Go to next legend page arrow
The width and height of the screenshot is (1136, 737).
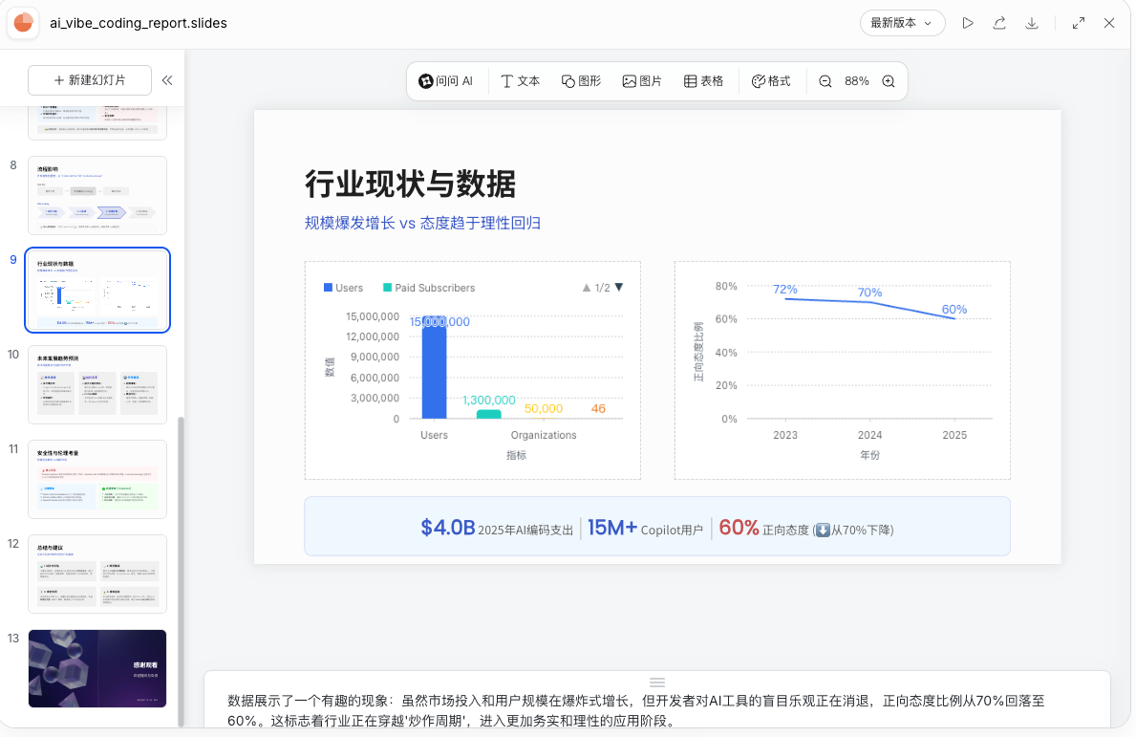click(619, 288)
